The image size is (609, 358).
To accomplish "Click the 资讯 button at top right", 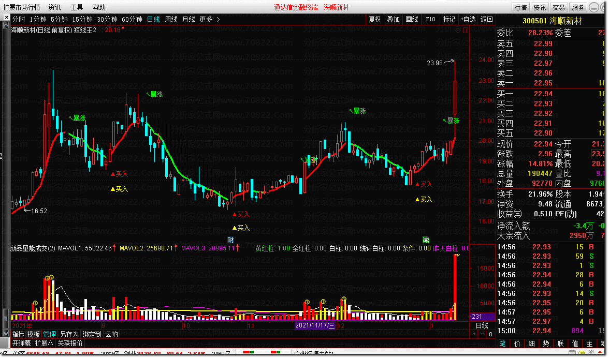I will (x=540, y=7).
